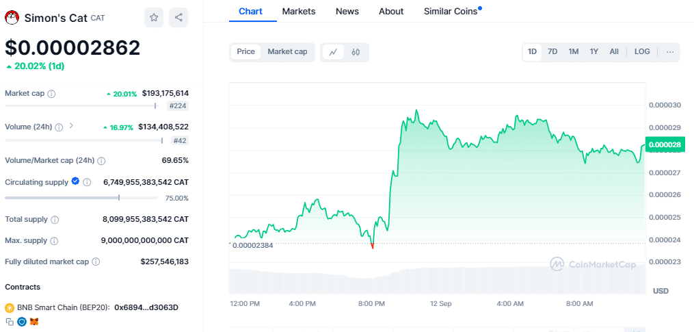Viewport: 694px width, 332px height.
Task: Click low price marker 0.00002384
Action: click(x=253, y=245)
